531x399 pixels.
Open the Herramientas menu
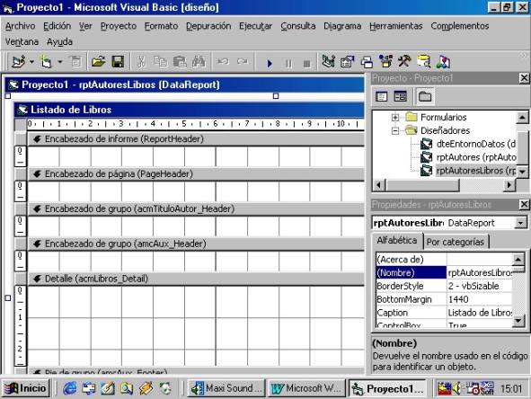tap(396, 26)
